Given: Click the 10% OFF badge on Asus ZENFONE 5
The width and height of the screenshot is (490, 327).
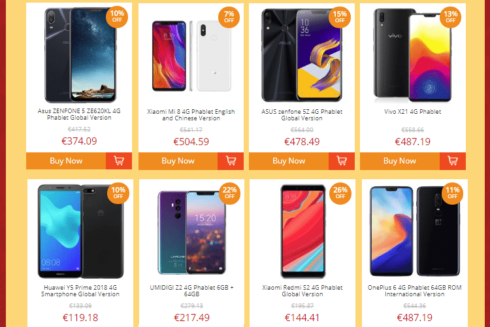Looking at the screenshot, I should pos(117,16).
